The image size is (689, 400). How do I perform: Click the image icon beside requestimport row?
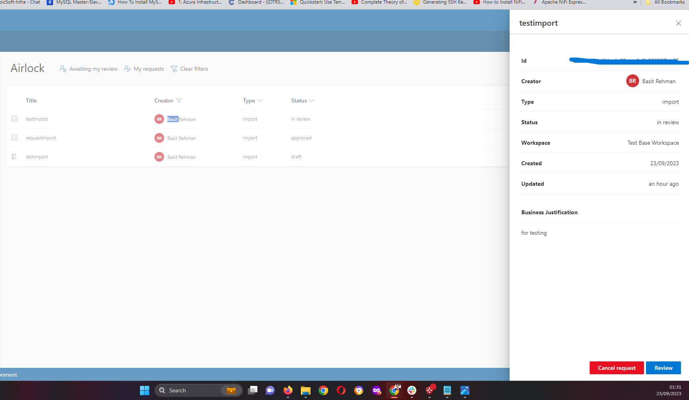[x=14, y=137]
